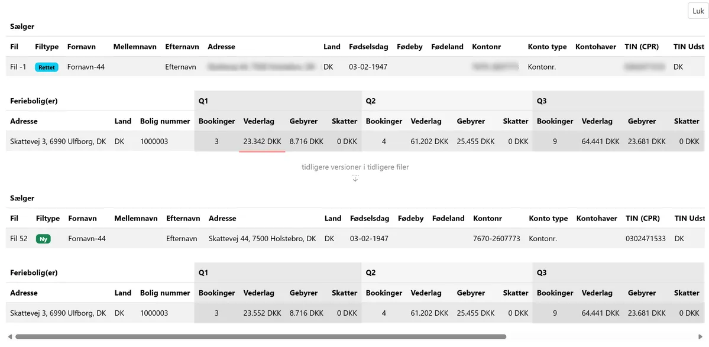Image resolution: width=709 pixels, height=347 pixels.
Task: Click Bolig nummer 1000003 in top table
Action: 154,141
